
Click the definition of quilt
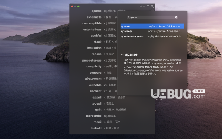coord(115,110)
